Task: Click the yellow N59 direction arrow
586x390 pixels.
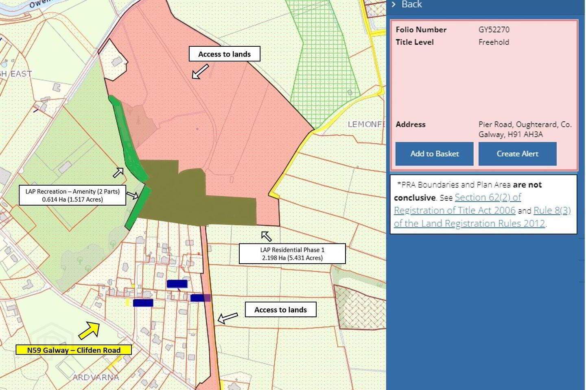Action: click(x=89, y=330)
